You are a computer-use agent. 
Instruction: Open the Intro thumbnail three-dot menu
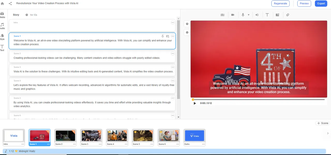[23, 144]
